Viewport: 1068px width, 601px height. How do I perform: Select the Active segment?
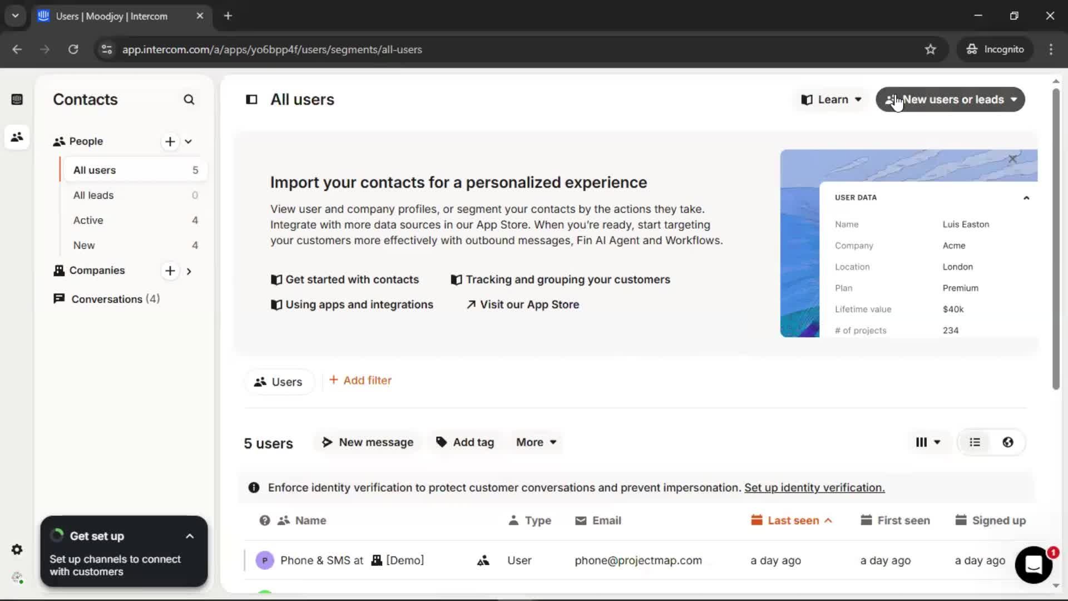(x=135, y=220)
